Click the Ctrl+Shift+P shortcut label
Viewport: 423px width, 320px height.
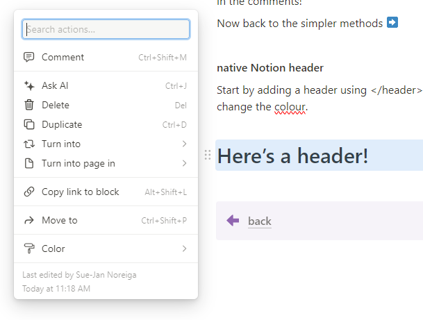[x=164, y=221]
